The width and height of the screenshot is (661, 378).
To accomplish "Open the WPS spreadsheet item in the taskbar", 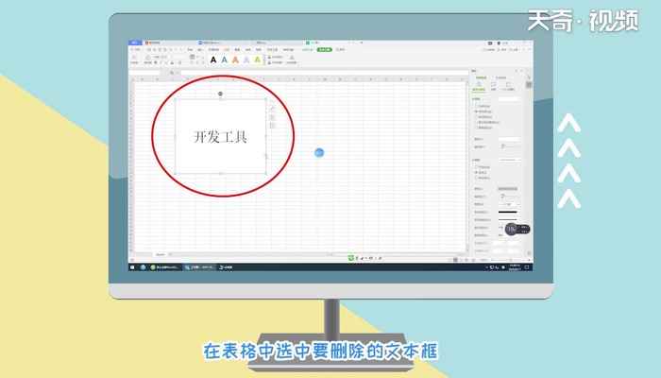I will (x=199, y=267).
